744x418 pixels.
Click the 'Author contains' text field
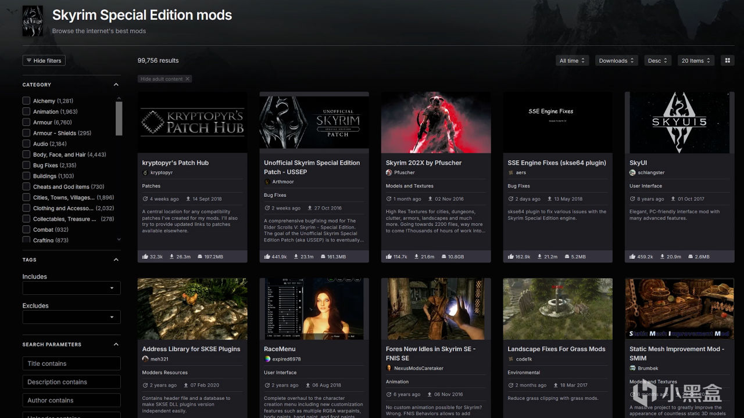[x=71, y=401]
